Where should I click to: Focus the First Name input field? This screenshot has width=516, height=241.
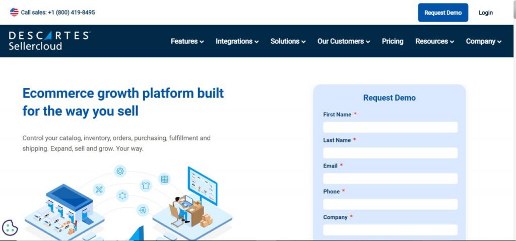pos(390,127)
